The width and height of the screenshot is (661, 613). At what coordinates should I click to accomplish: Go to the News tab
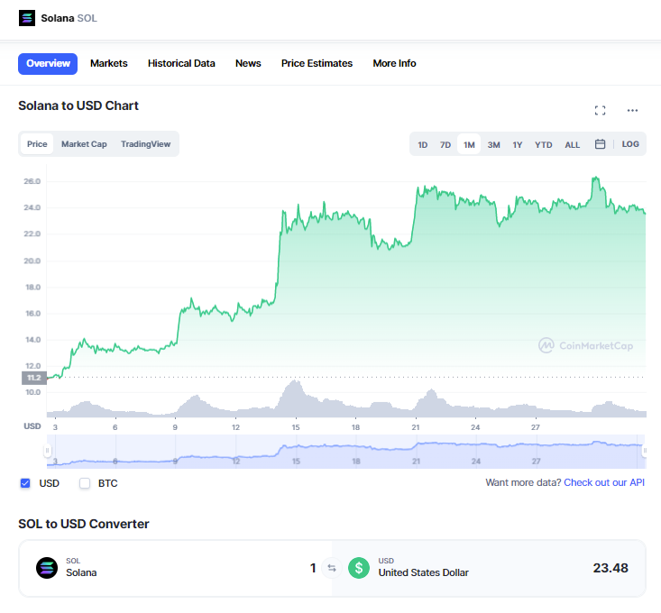pyautogui.click(x=248, y=64)
